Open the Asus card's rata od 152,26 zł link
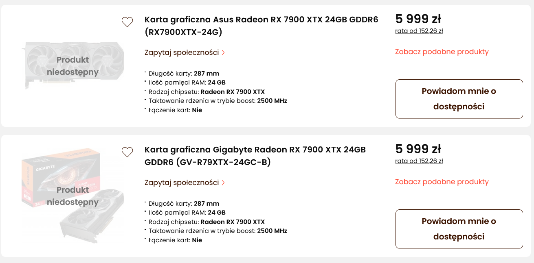Viewport: 534px width, 263px height. click(x=419, y=31)
